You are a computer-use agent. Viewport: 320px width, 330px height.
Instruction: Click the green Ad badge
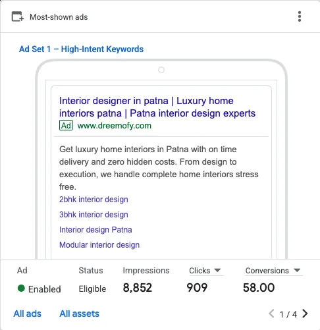pos(66,125)
